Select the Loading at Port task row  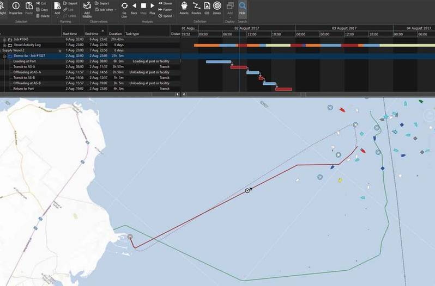tap(90, 61)
